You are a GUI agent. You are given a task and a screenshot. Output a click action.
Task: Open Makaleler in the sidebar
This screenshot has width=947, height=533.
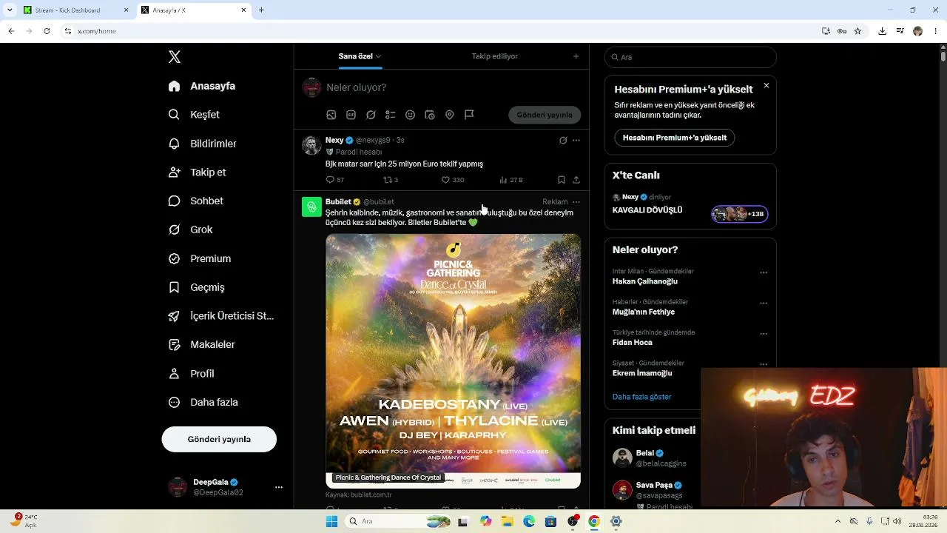coord(202,344)
